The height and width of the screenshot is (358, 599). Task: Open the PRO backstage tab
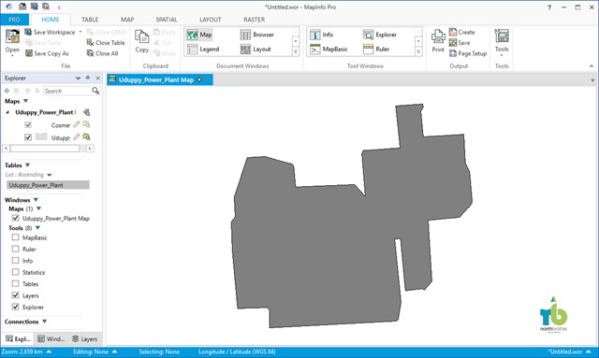pos(14,20)
